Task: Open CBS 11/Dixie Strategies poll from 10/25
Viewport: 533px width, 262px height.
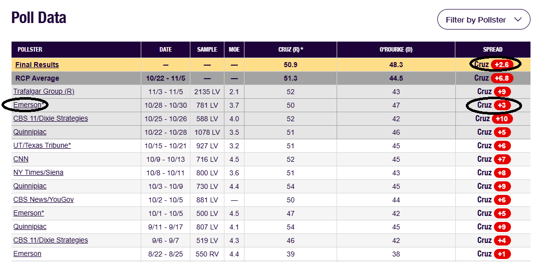Action: click(x=51, y=118)
